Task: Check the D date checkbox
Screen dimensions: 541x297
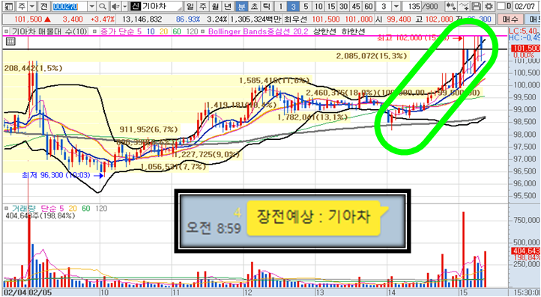Action: coord(501,6)
